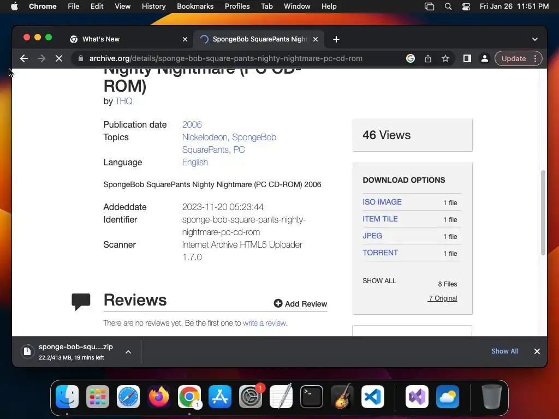The image size is (559, 419).
Task: Click SHOW ALL download options
Action: tap(379, 281)
